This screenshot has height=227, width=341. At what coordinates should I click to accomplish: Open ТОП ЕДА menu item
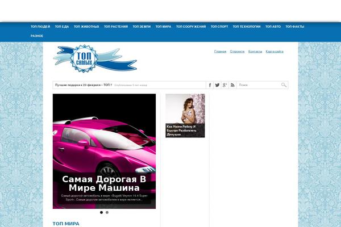(x=62, y=27)
